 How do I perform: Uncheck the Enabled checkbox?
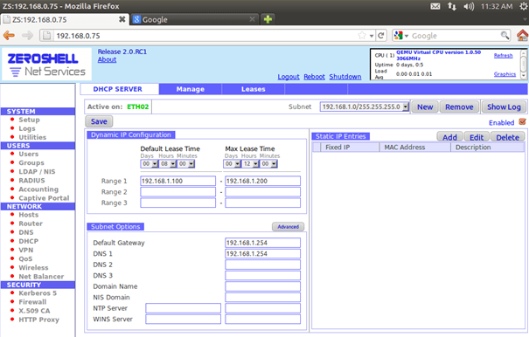(x=522, y=121)
